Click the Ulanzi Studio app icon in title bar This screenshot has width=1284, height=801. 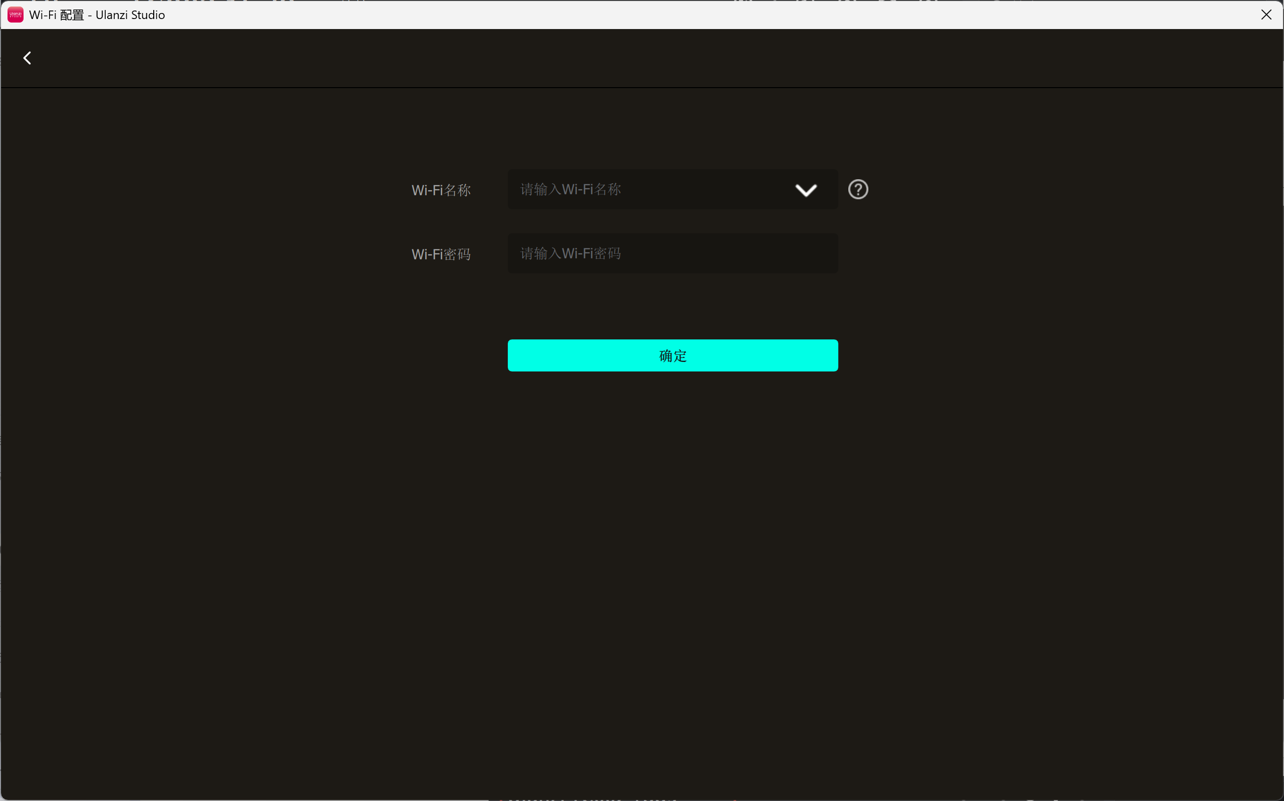coord(16,15)
